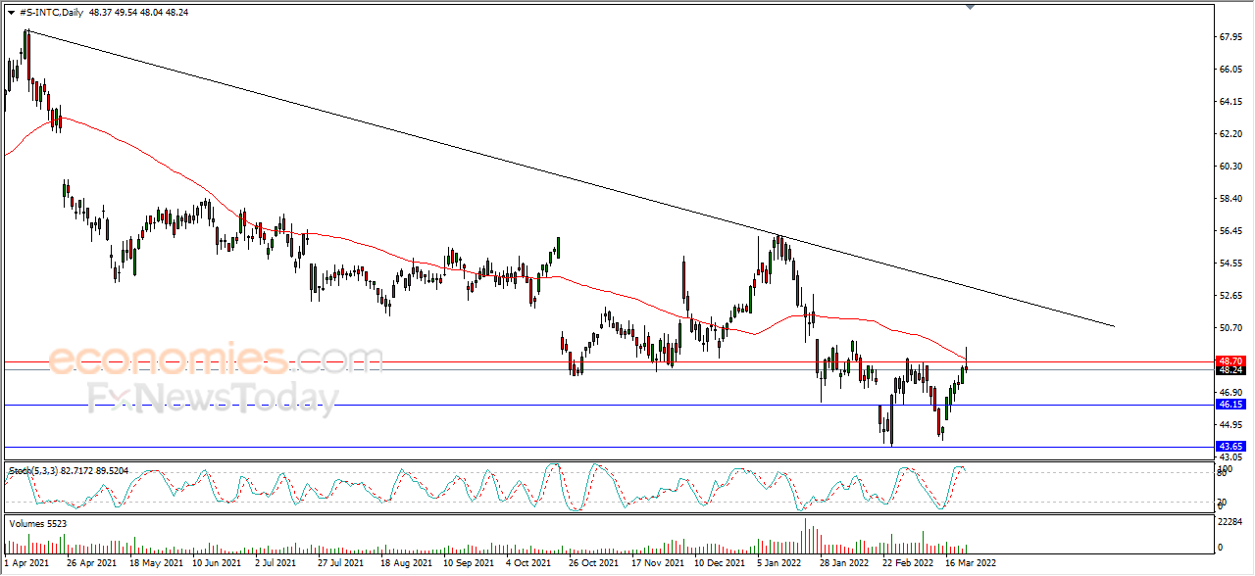Viewport: 1255px width, 576px height.
Task: Click the 20 level on Stochastic scale
Action: coord(1223,503)
